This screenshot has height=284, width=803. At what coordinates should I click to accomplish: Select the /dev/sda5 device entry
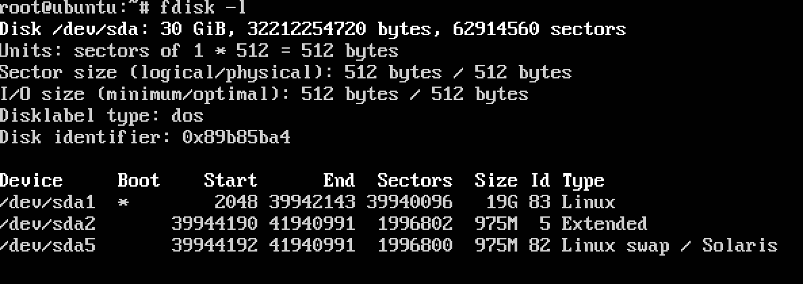click(47, 245)
